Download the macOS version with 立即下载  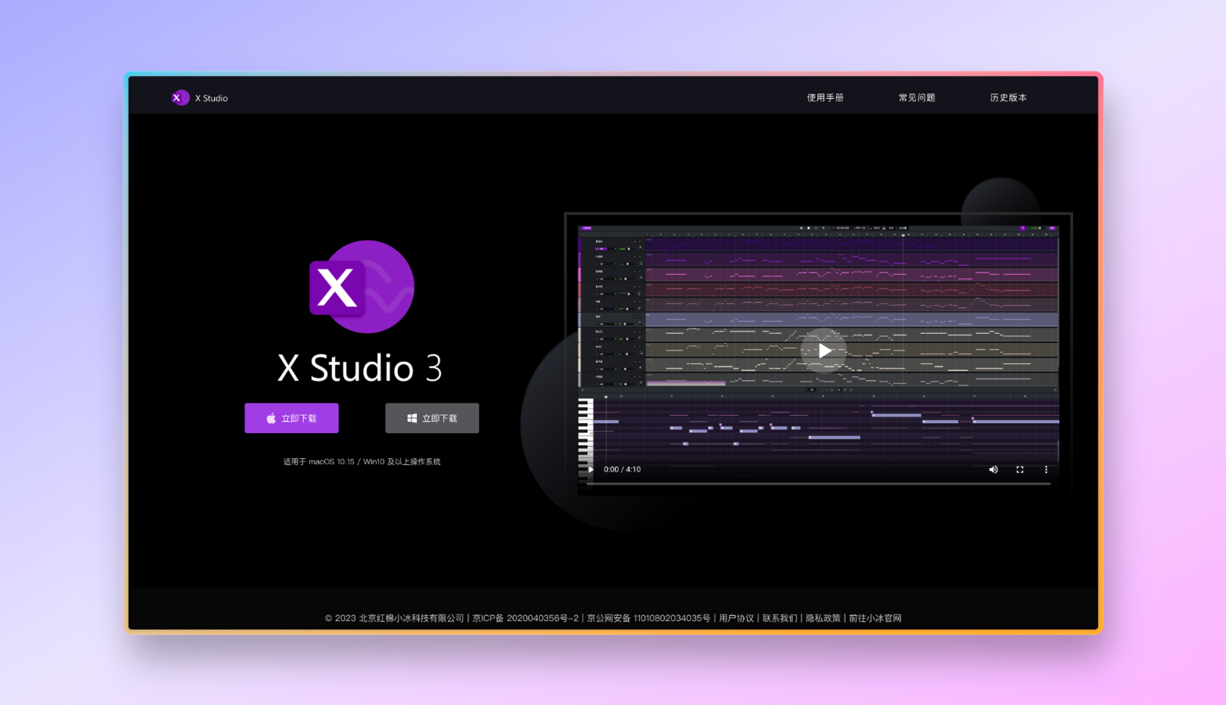tap(291, 418)
